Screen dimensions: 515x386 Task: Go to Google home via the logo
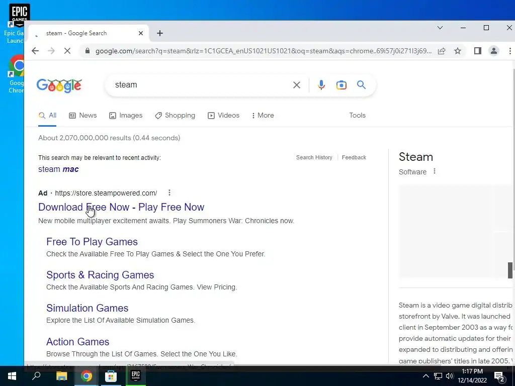pos(59,86)
